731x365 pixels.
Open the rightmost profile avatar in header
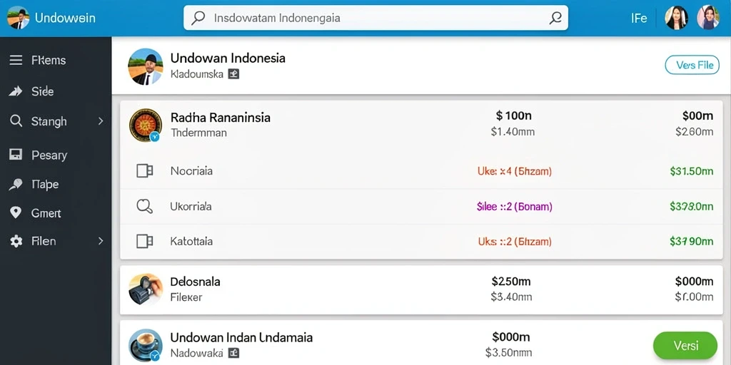click(708, 18)
